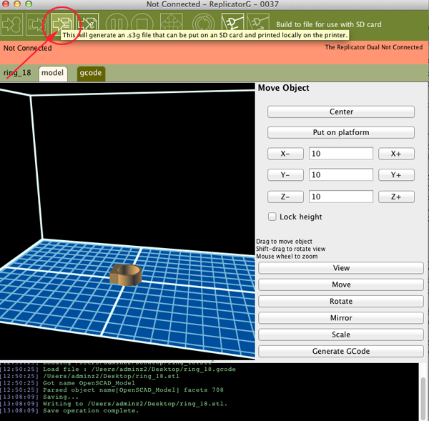Image resolution: width=429 pixels, height=421 pixels.
Task: Click the Put on platform button
Action: pyautogui.click(x=341, y=133)
